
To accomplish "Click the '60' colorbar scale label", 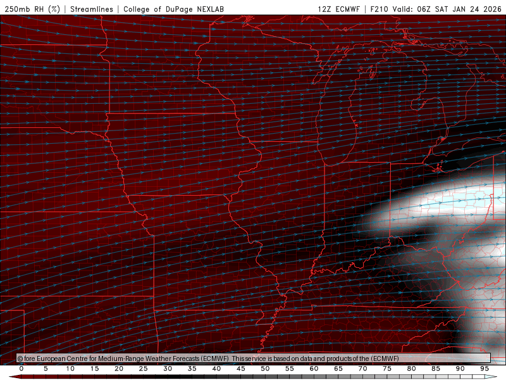I will (x=314, y=369).
